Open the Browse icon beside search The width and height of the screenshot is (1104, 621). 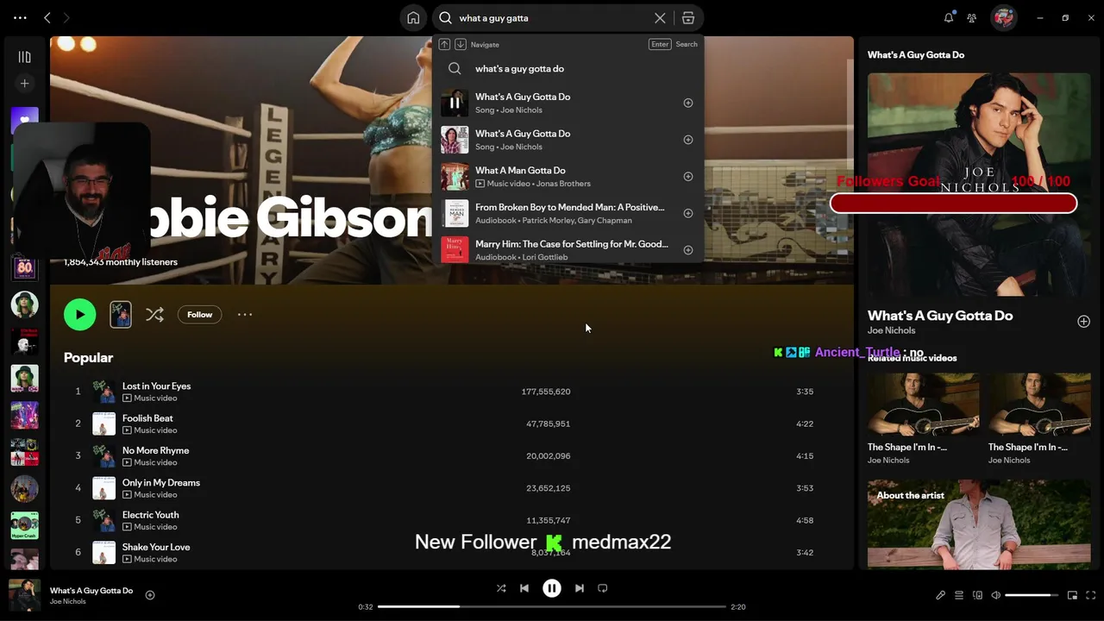[x=687, y=18]
